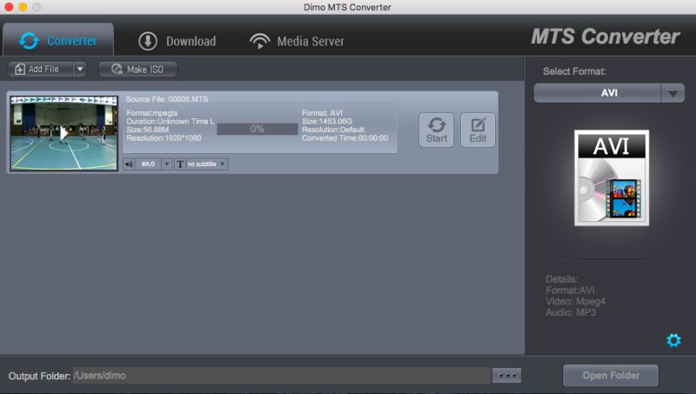
Task: Play the 00005.MTS video thumbnail
Action: [64, 133]
